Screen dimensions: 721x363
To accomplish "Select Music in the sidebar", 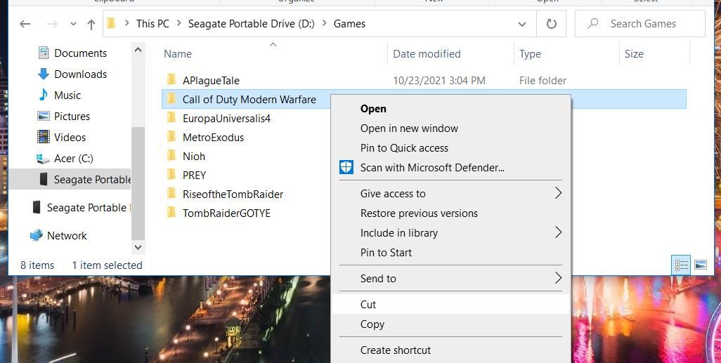I will pyautogui.click(x=67, y=95).
